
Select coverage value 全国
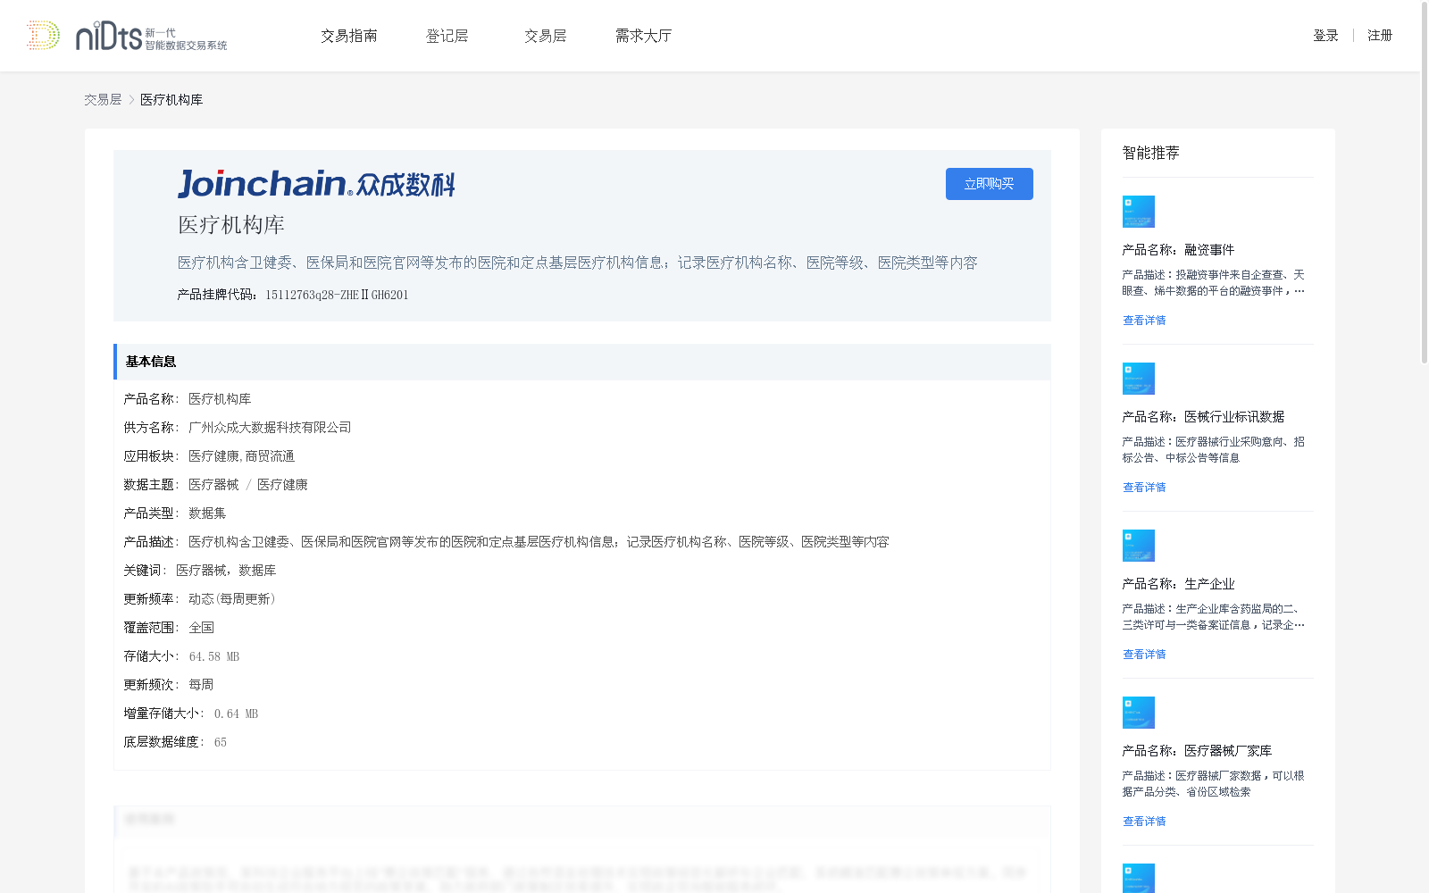click(201, 628)
